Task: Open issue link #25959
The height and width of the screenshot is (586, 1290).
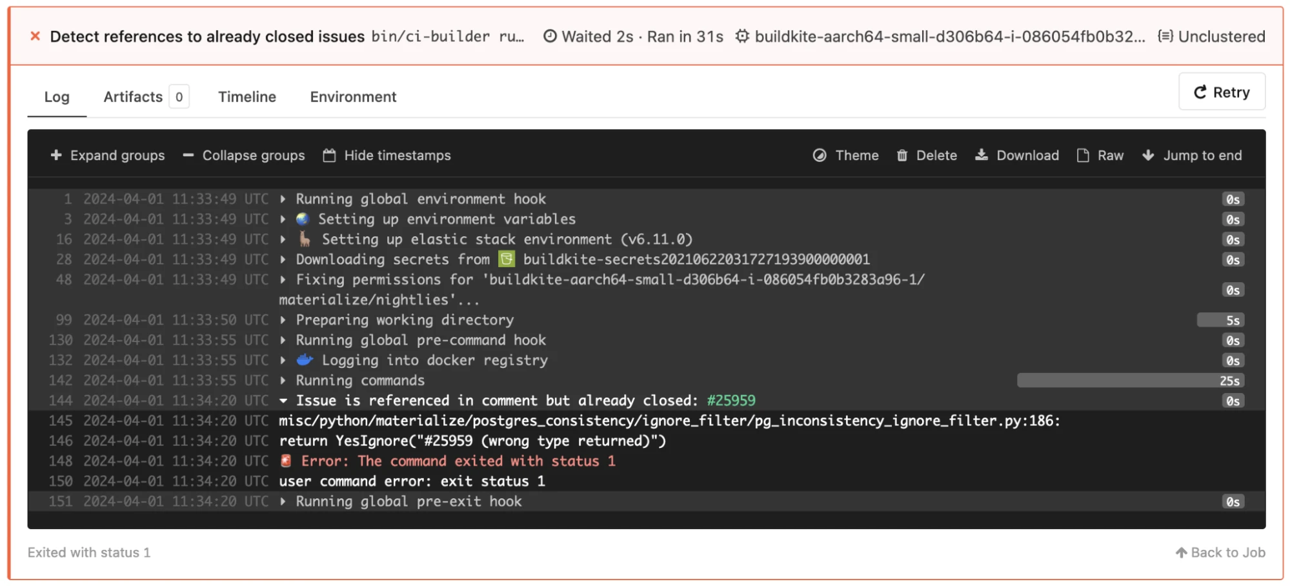Action: 731,400
